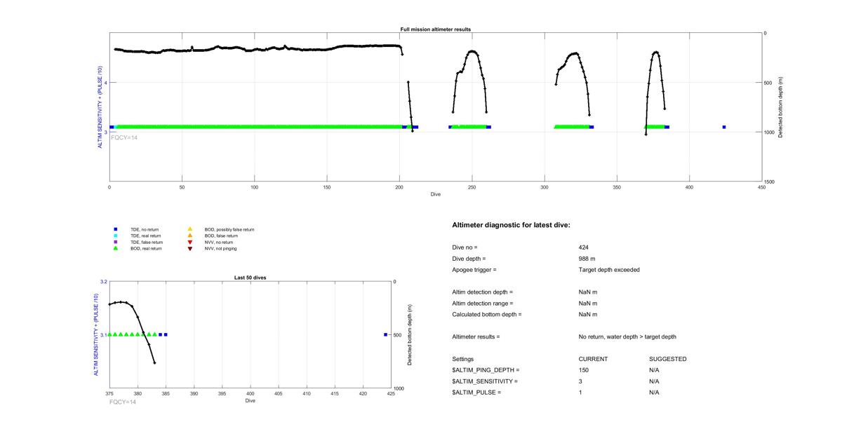The image size is (842, 436).
Task: Click the '$ALTIM_SENSITIVITY =' setting label
Action: 485,381
